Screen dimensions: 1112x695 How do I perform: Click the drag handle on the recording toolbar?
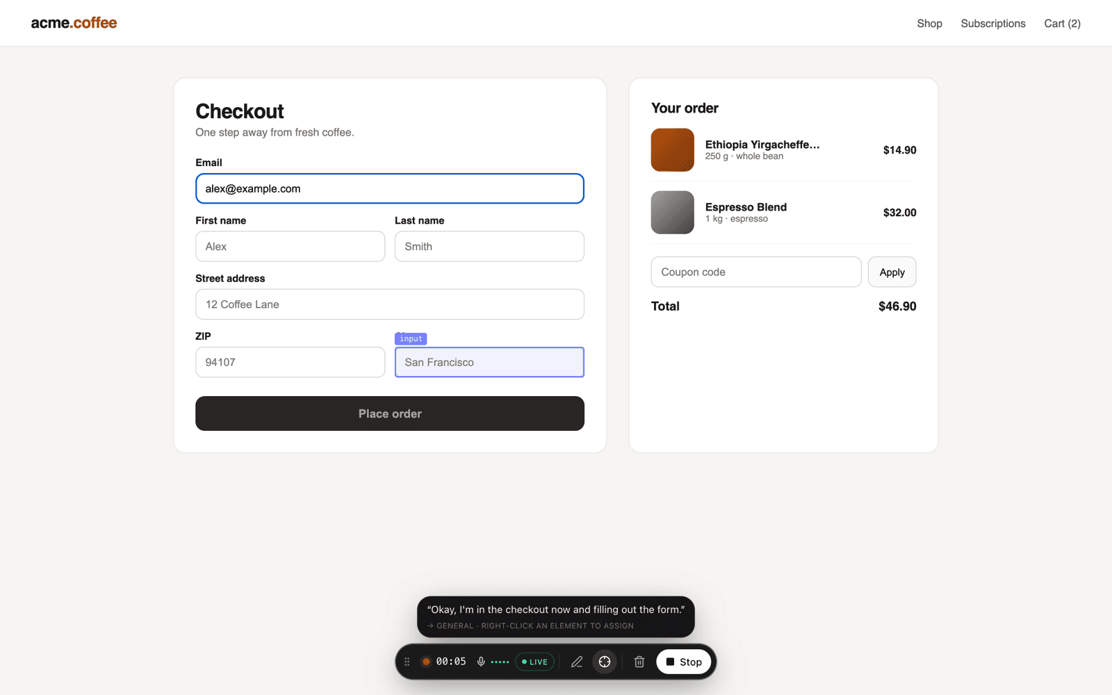407,662
